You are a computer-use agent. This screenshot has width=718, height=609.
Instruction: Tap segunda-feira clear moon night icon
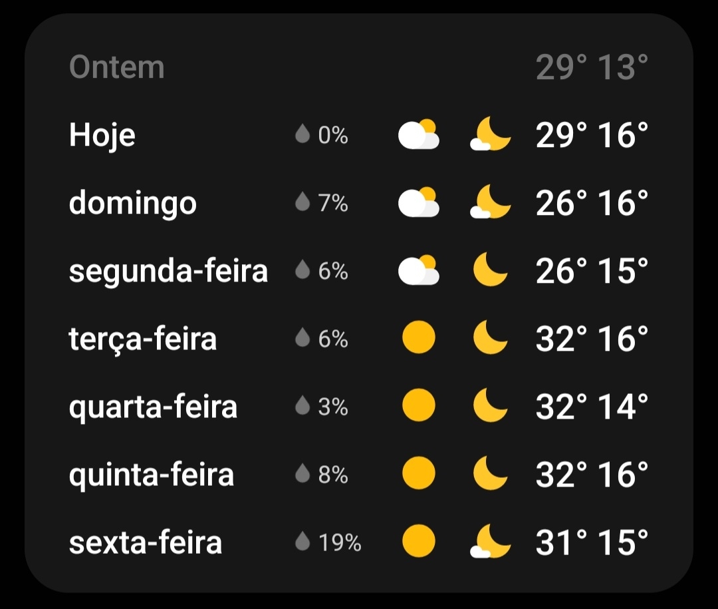pos(491,271)
